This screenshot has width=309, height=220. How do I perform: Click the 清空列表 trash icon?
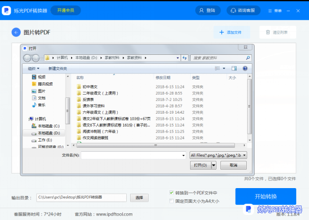tap(268, 32)
